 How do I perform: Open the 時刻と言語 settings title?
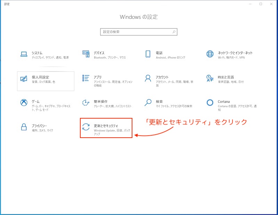(x=226, y=77)
